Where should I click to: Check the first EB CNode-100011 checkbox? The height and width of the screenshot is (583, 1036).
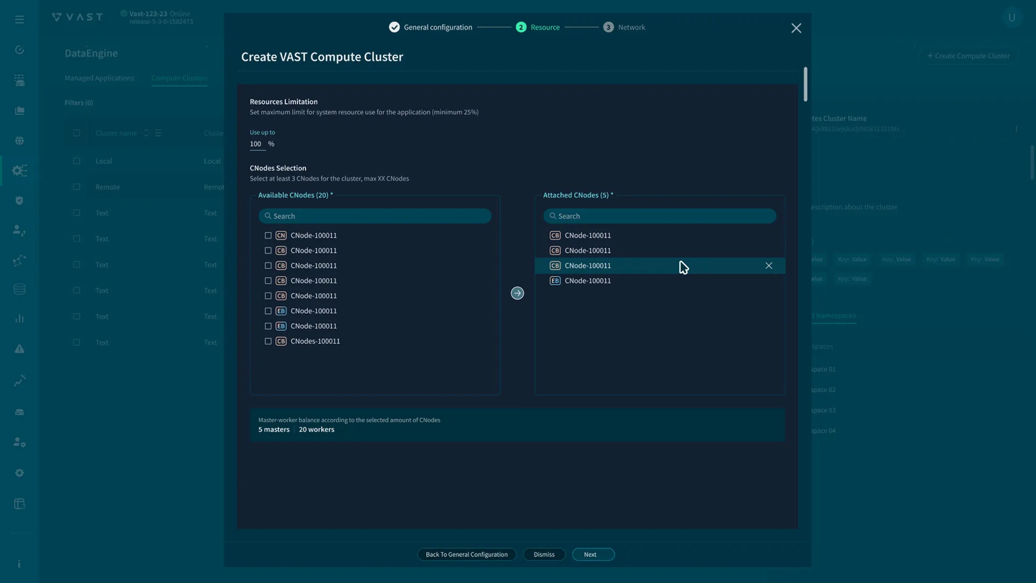[x=268, y=311]
